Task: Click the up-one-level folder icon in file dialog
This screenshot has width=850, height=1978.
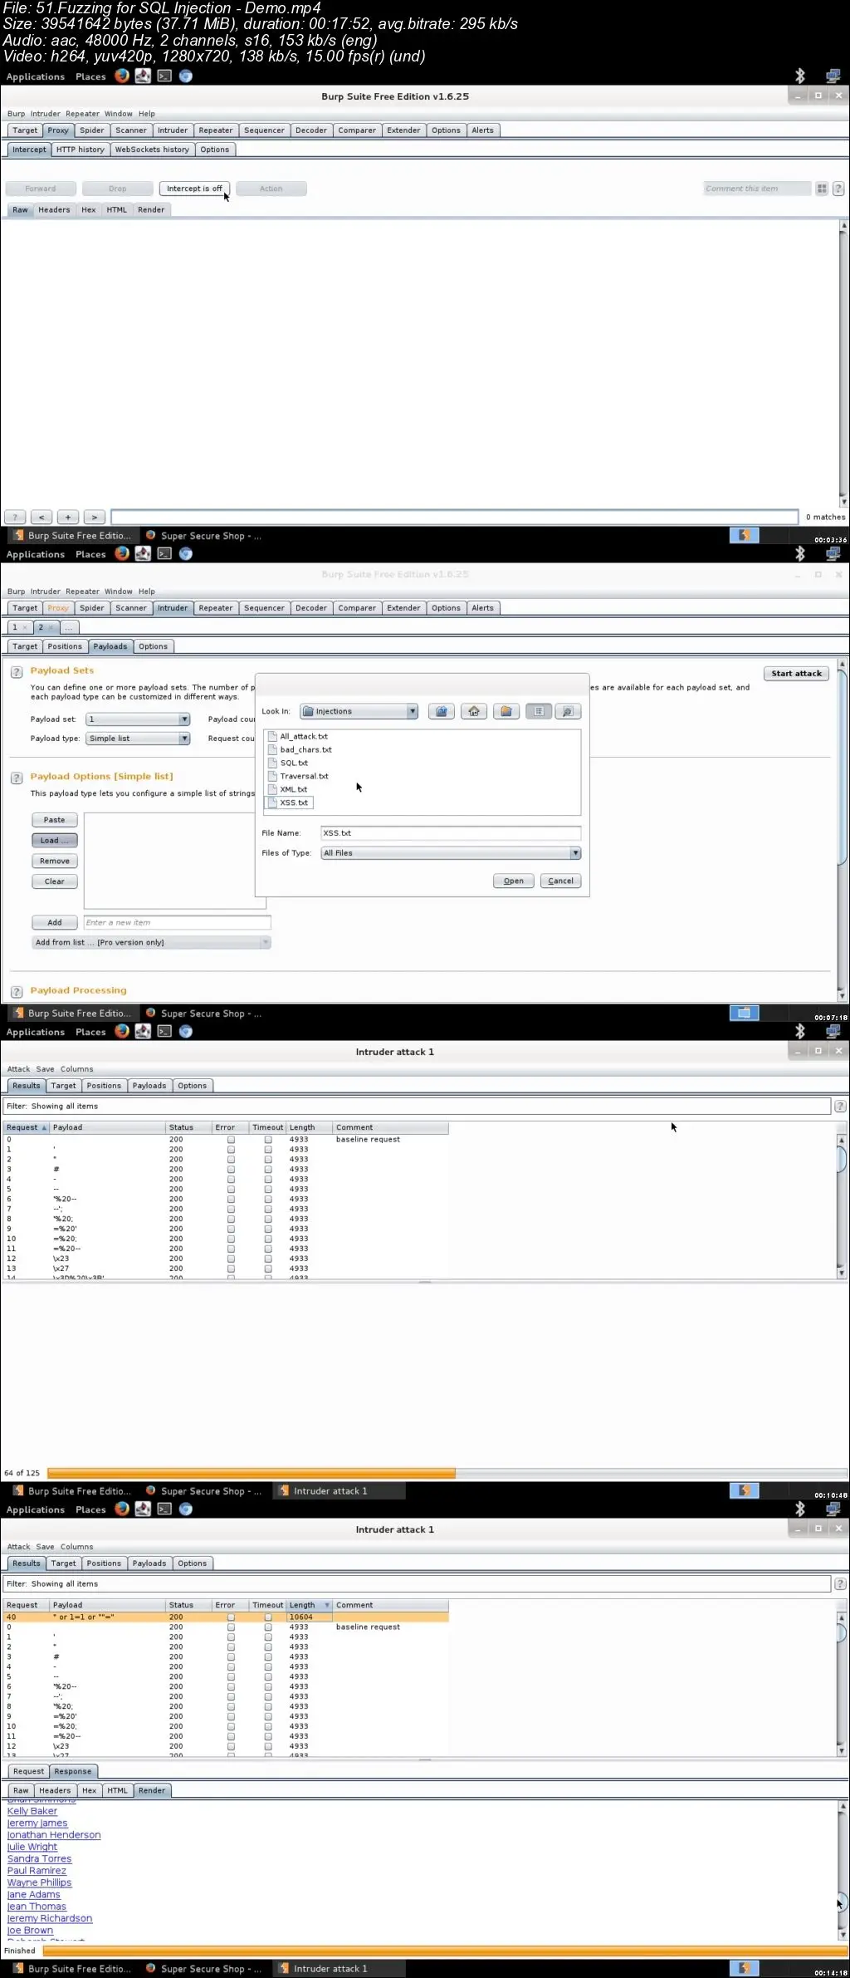Action: (442, 711)
